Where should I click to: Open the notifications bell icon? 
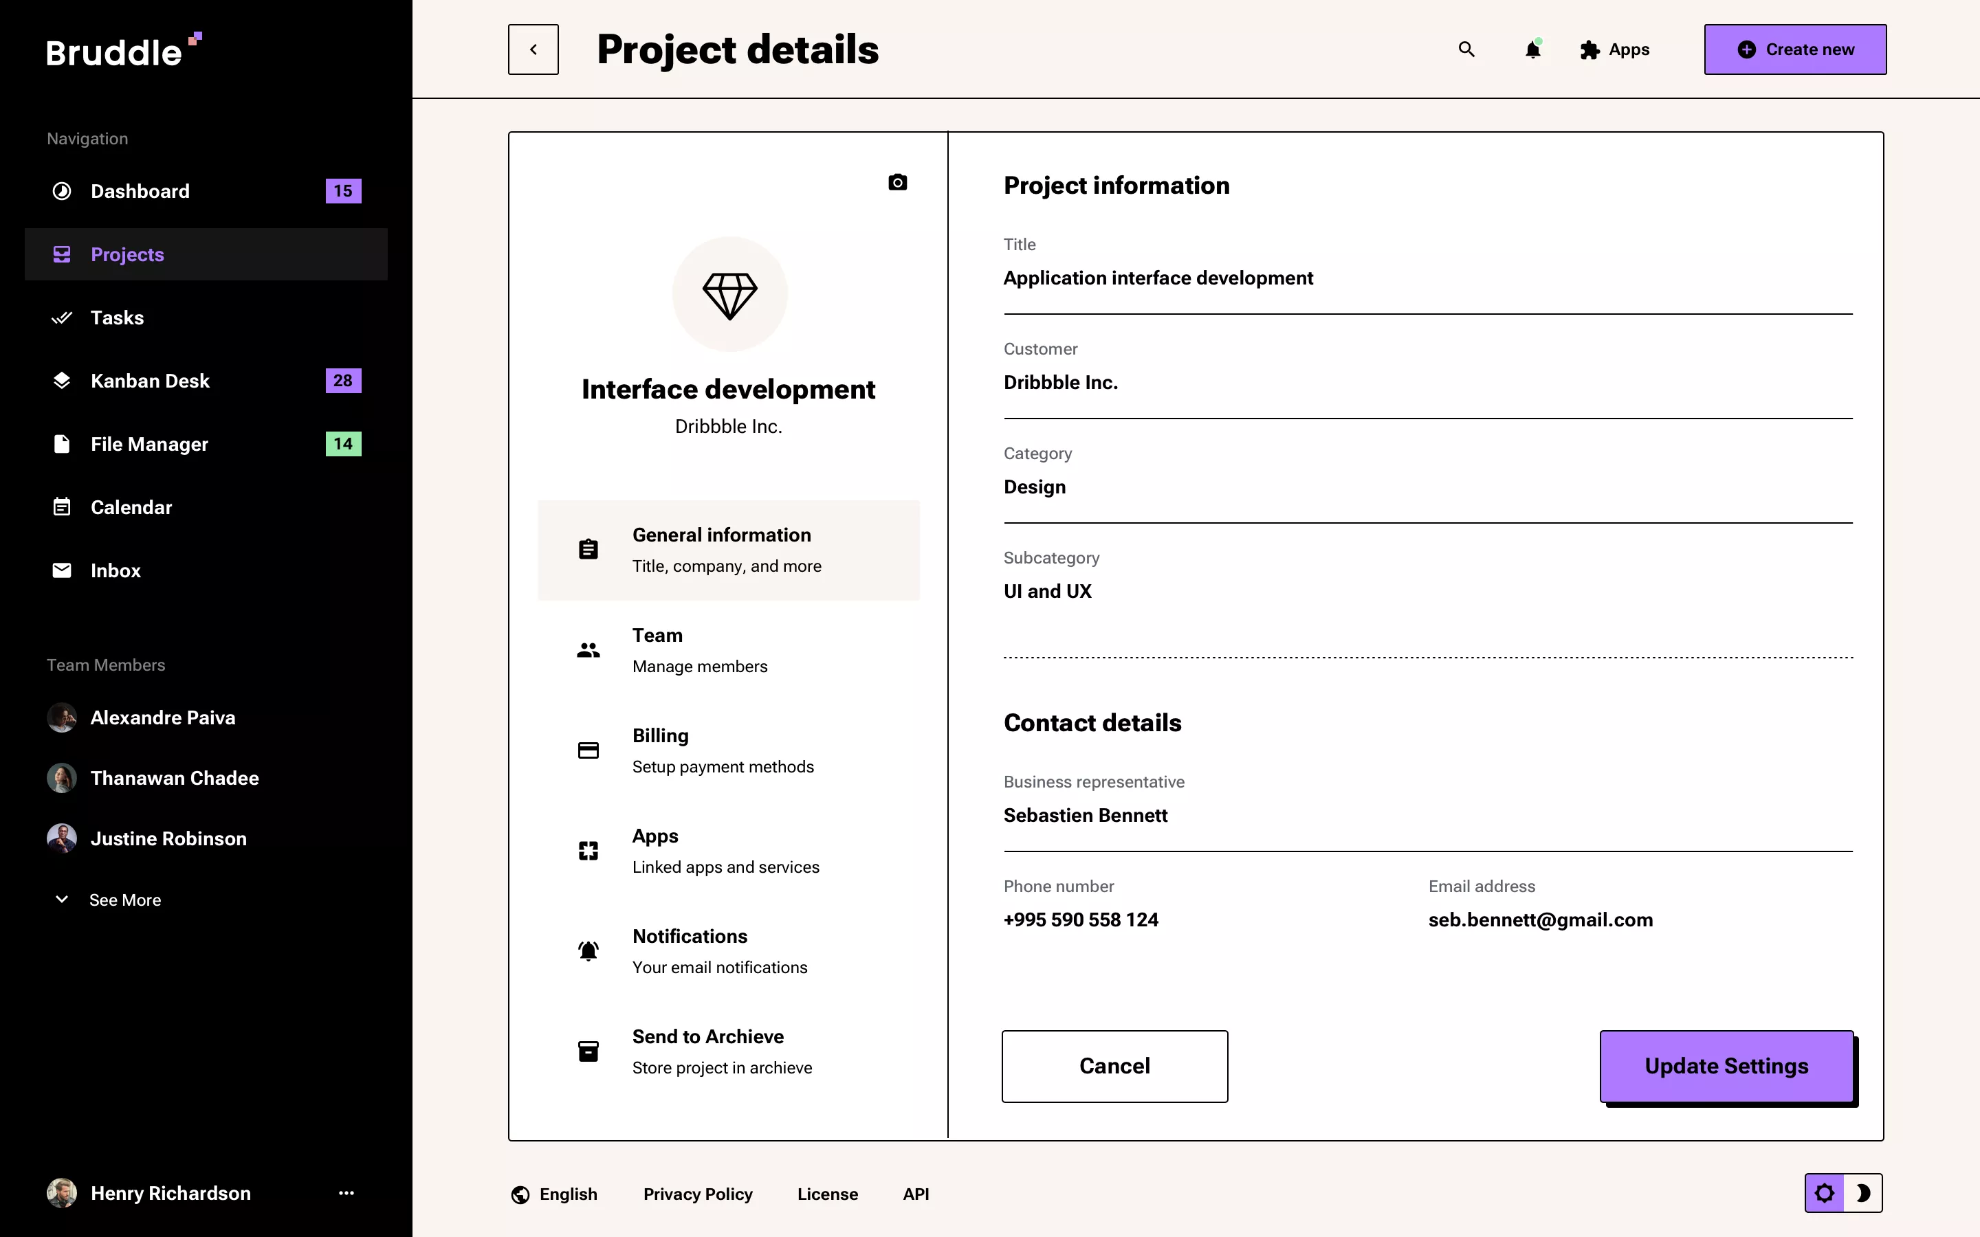point(1532,49)
